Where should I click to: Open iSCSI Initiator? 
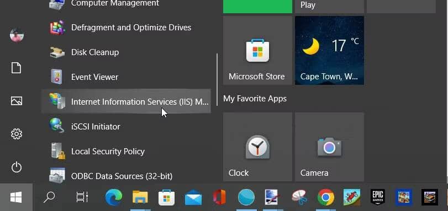tap(126, 127)
